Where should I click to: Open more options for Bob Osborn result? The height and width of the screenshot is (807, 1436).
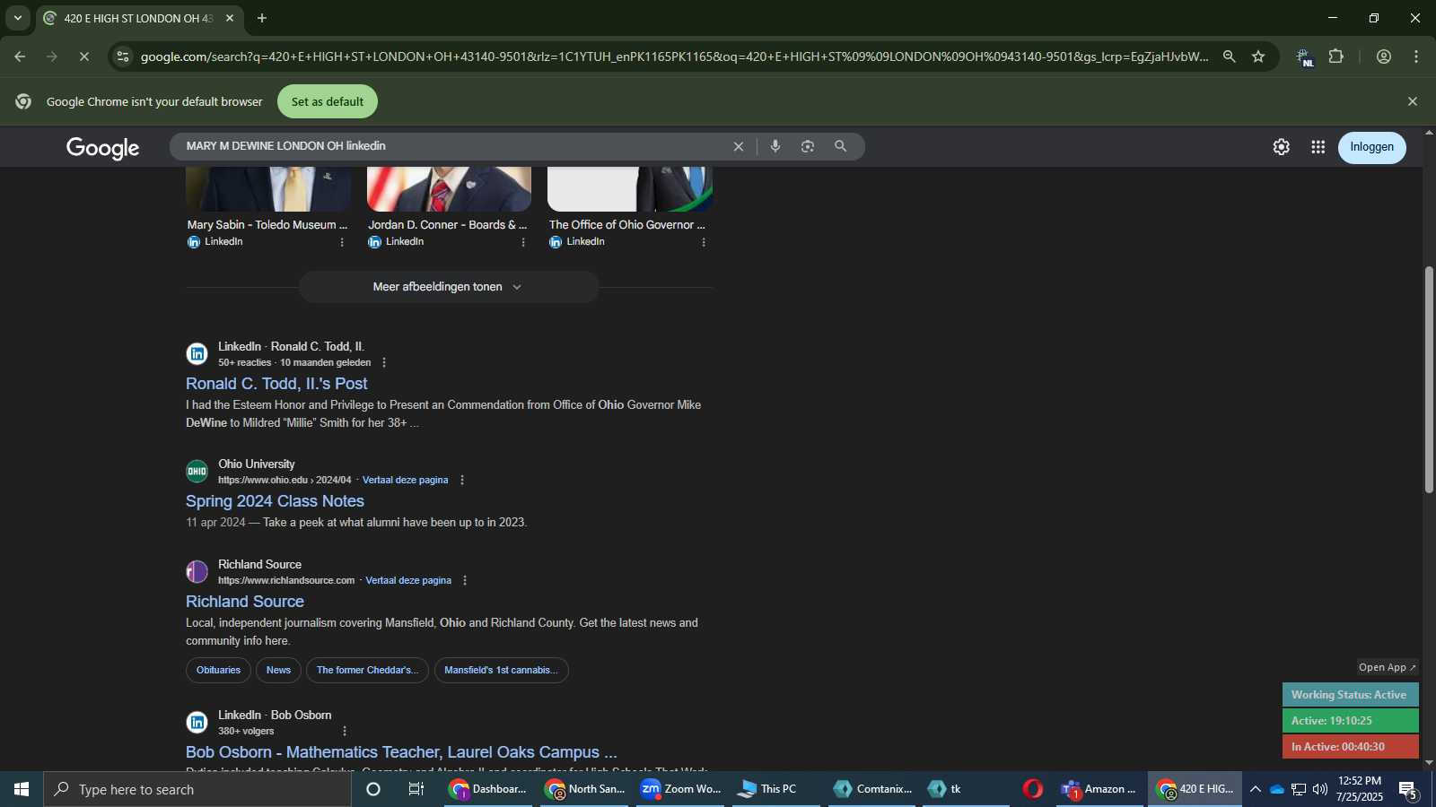(x=345, y=732)
